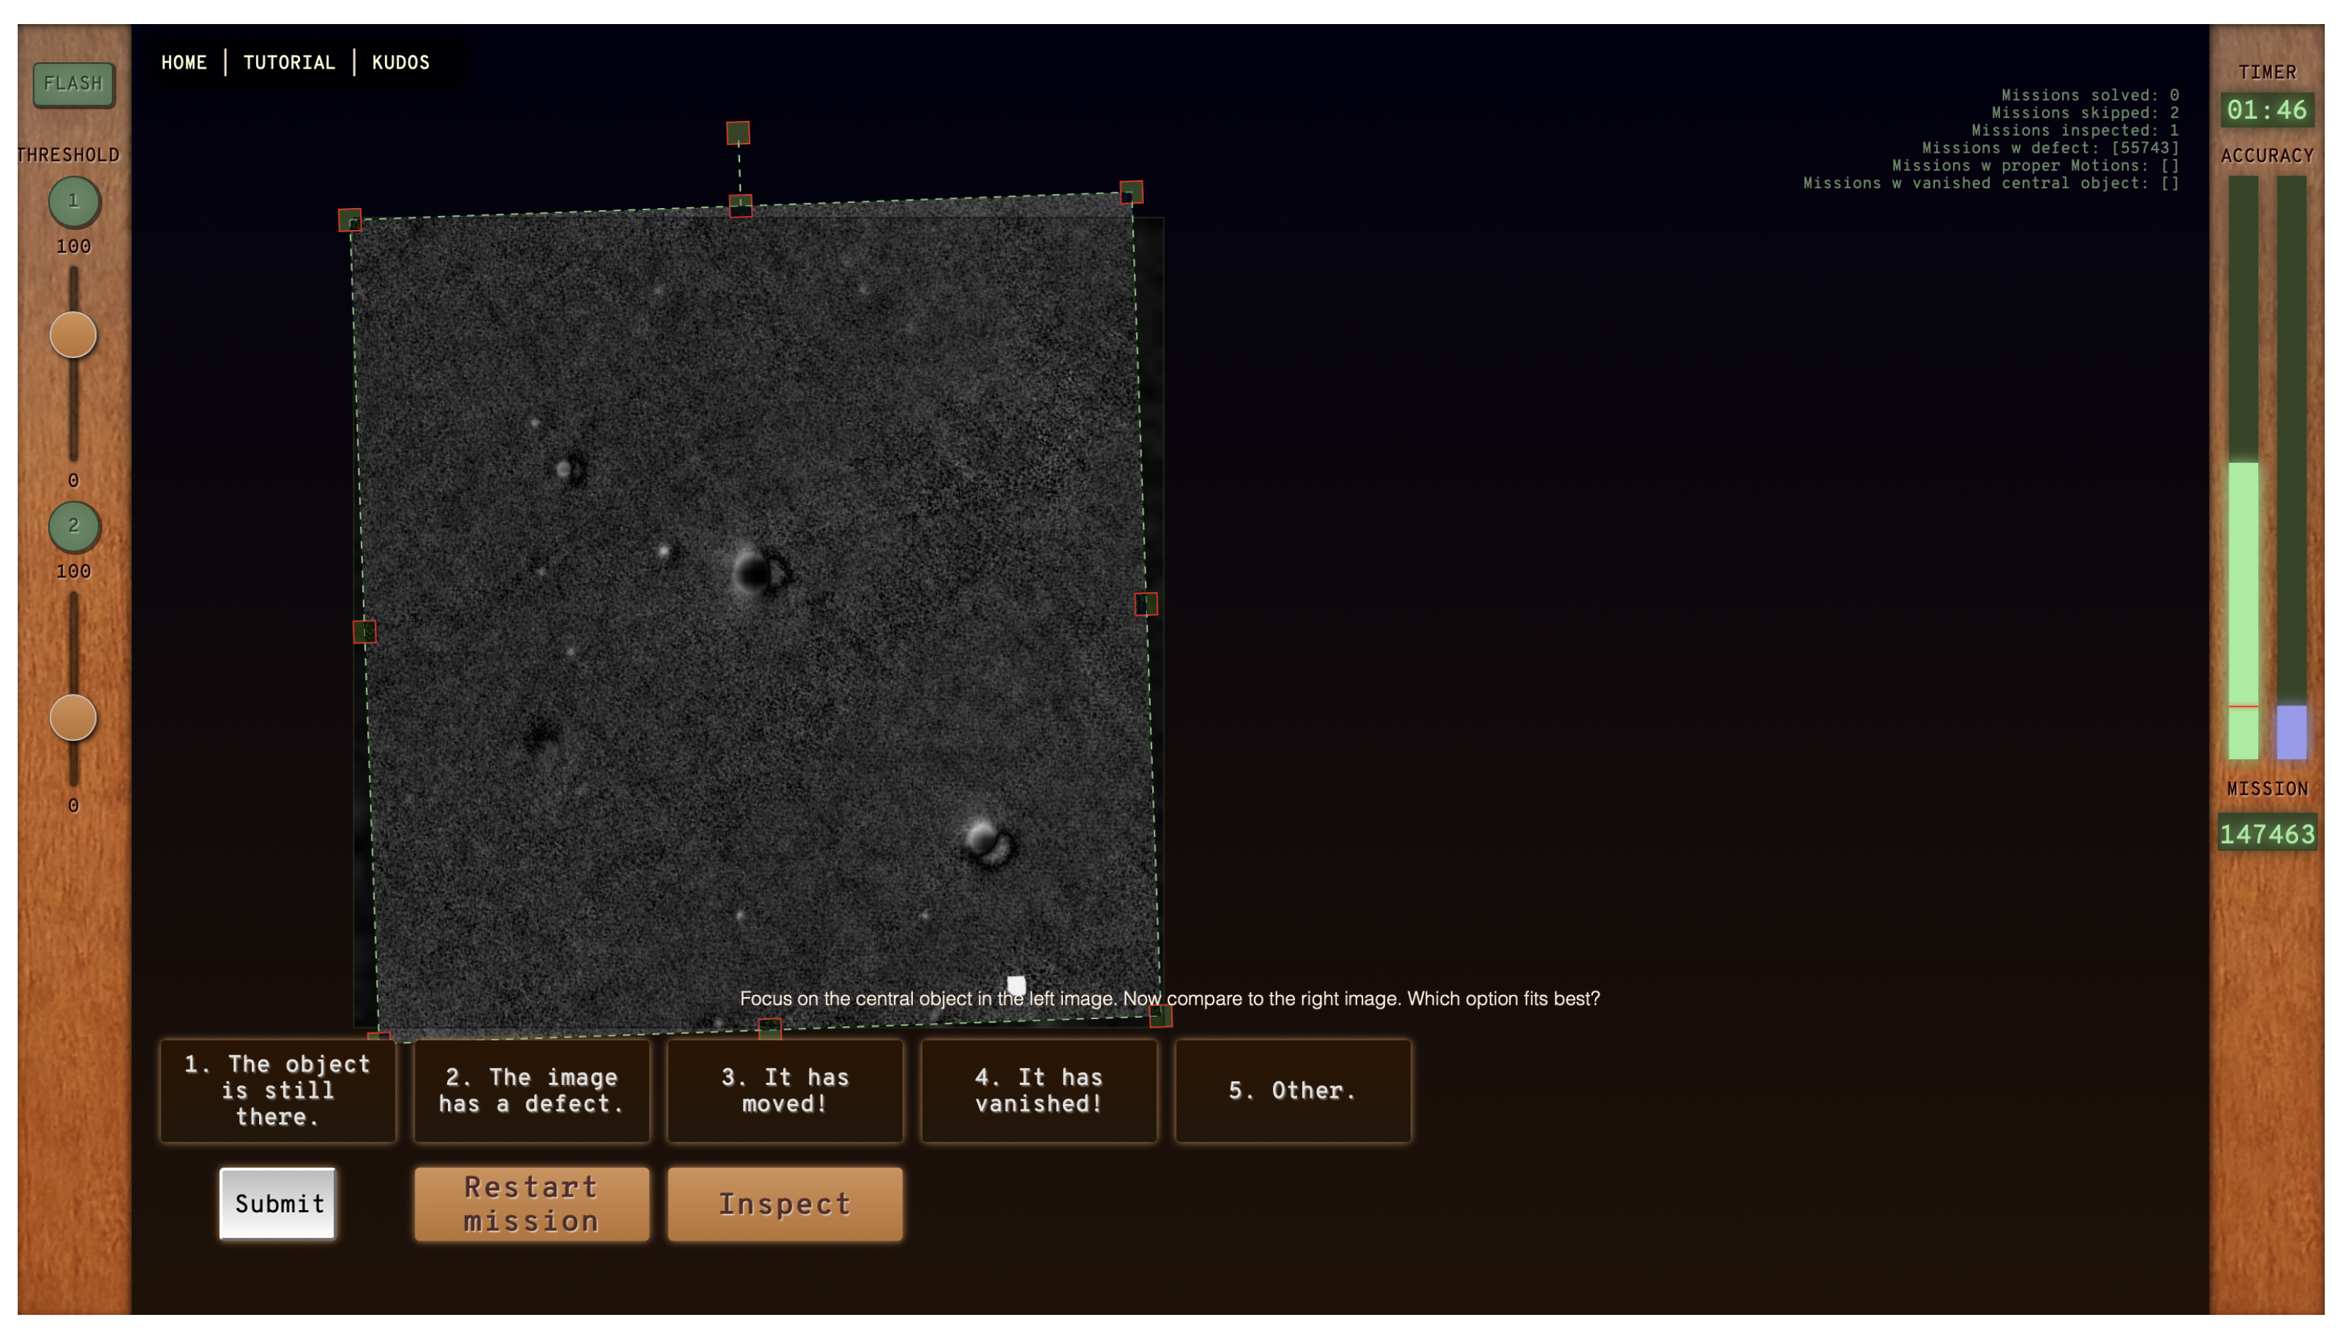Go to the KUDOS page
The width and height of the screenshot is (2341, 1334).
coord(401,62)
